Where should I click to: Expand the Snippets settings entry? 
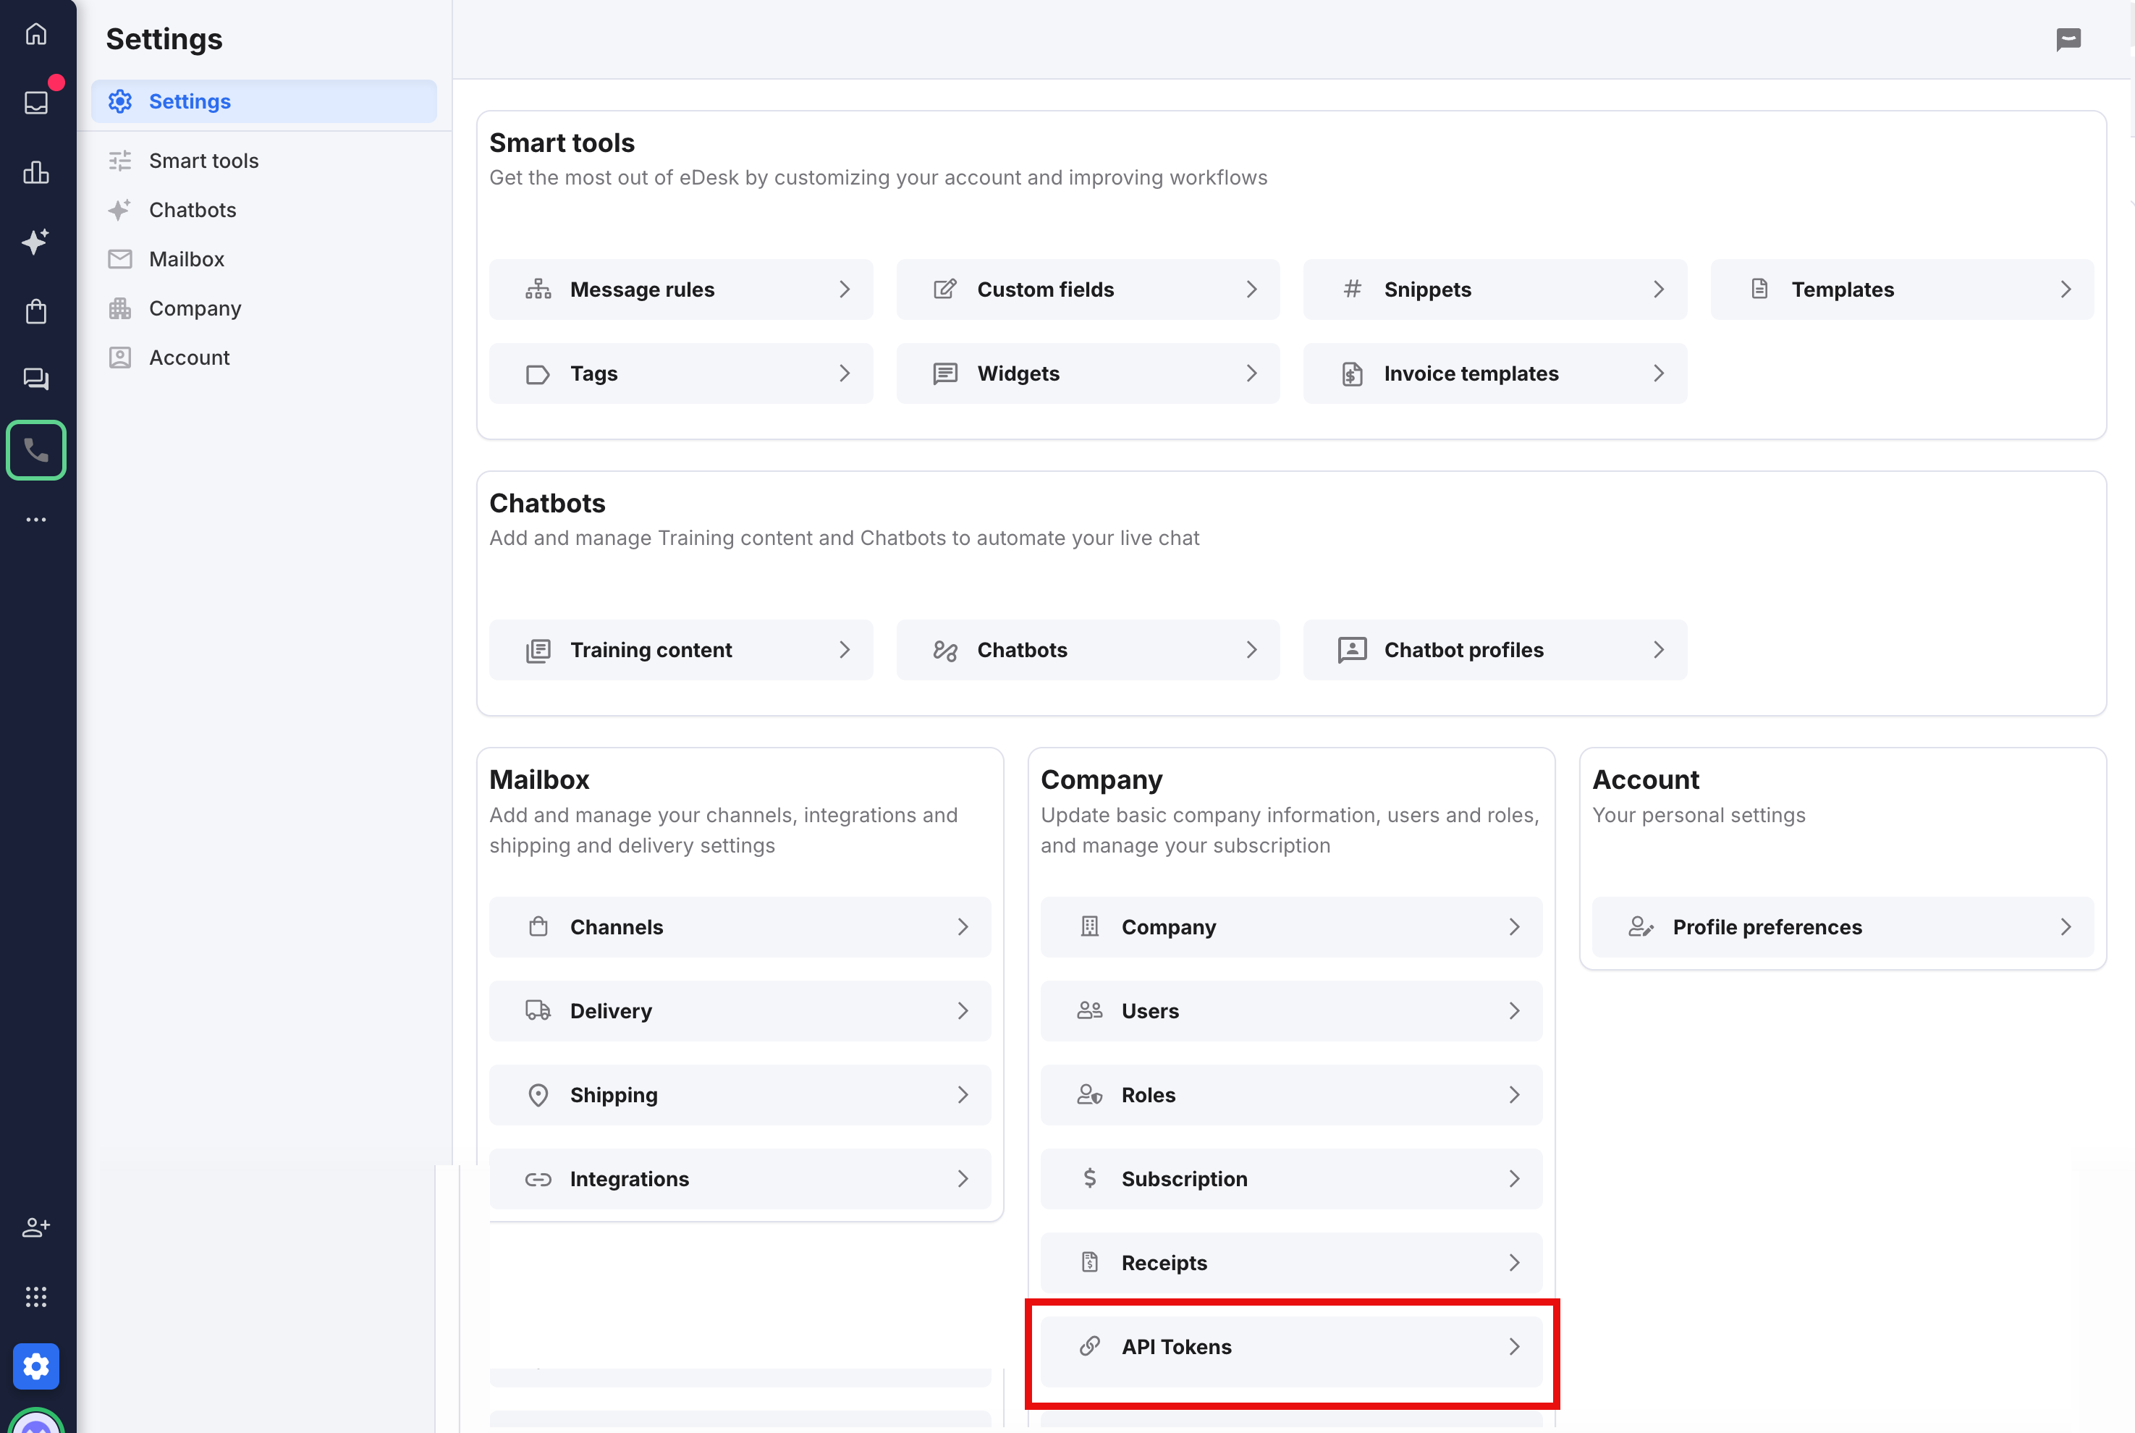coord(1494,289)
